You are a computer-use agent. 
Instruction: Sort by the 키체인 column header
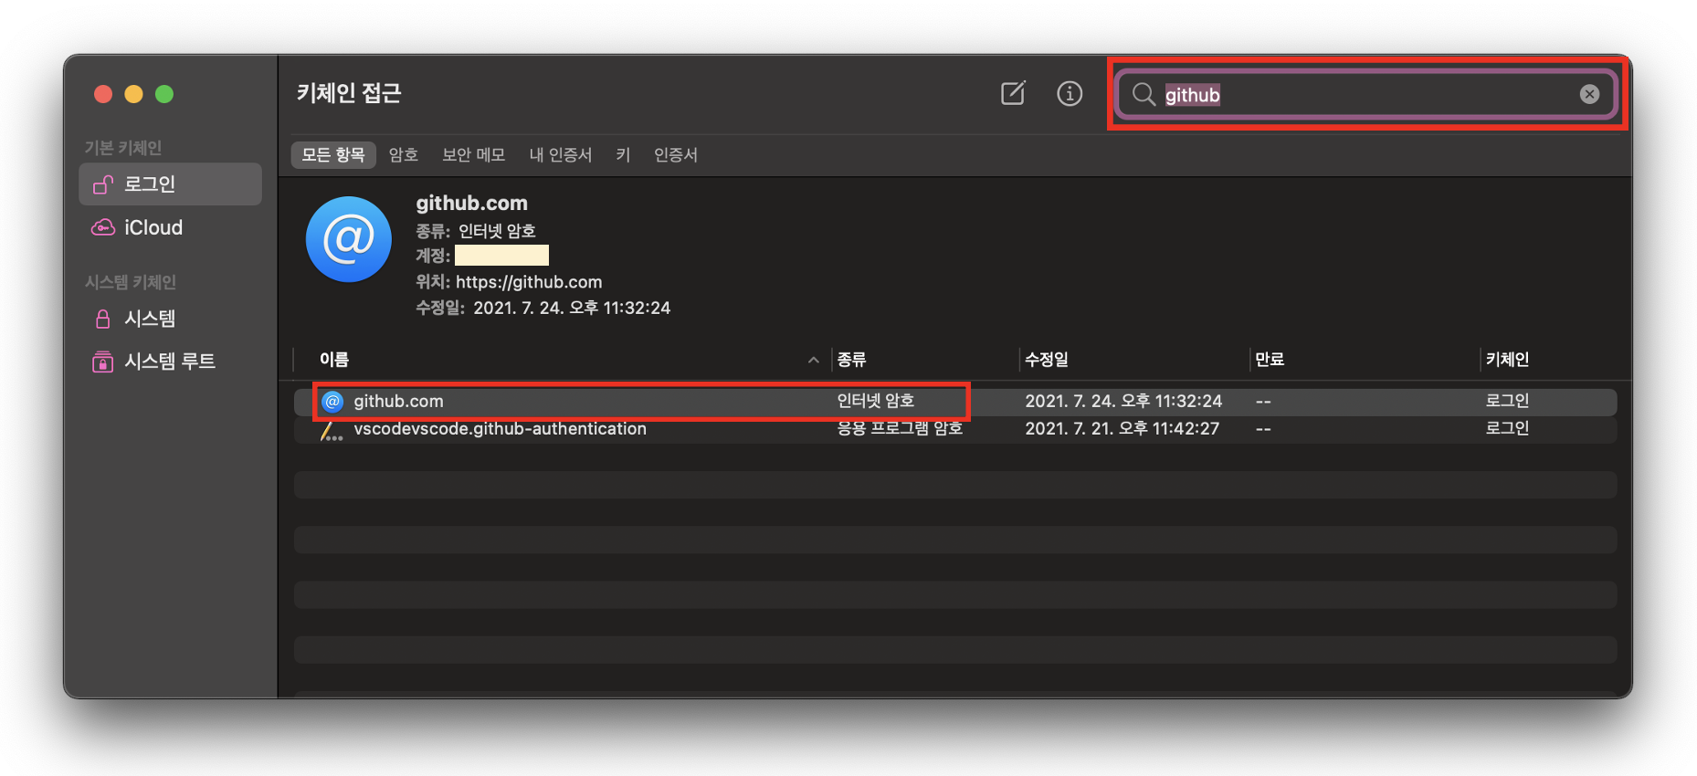click(1507, 360)
